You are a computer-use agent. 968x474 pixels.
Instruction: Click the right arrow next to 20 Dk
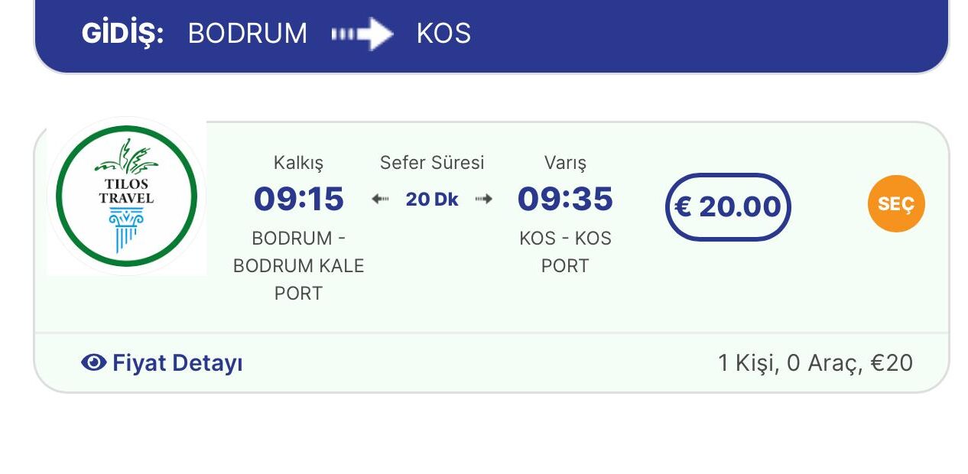484,200
